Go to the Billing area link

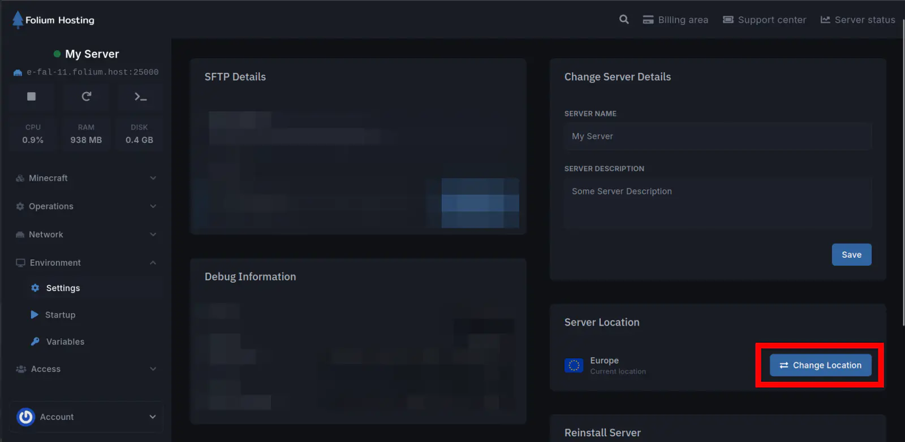pos(675,20)
